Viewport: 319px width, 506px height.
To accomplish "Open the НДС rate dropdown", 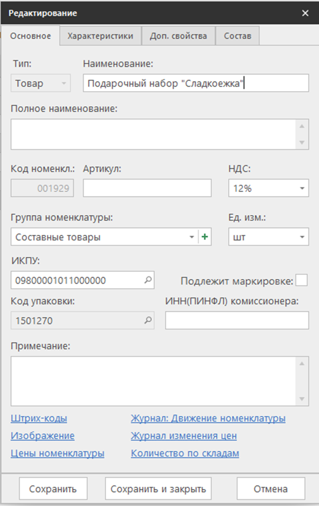I will [x=302, y=188].
